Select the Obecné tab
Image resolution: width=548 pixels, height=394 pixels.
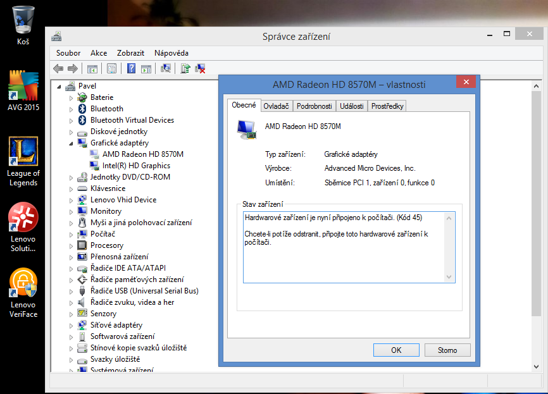point(244,105)
